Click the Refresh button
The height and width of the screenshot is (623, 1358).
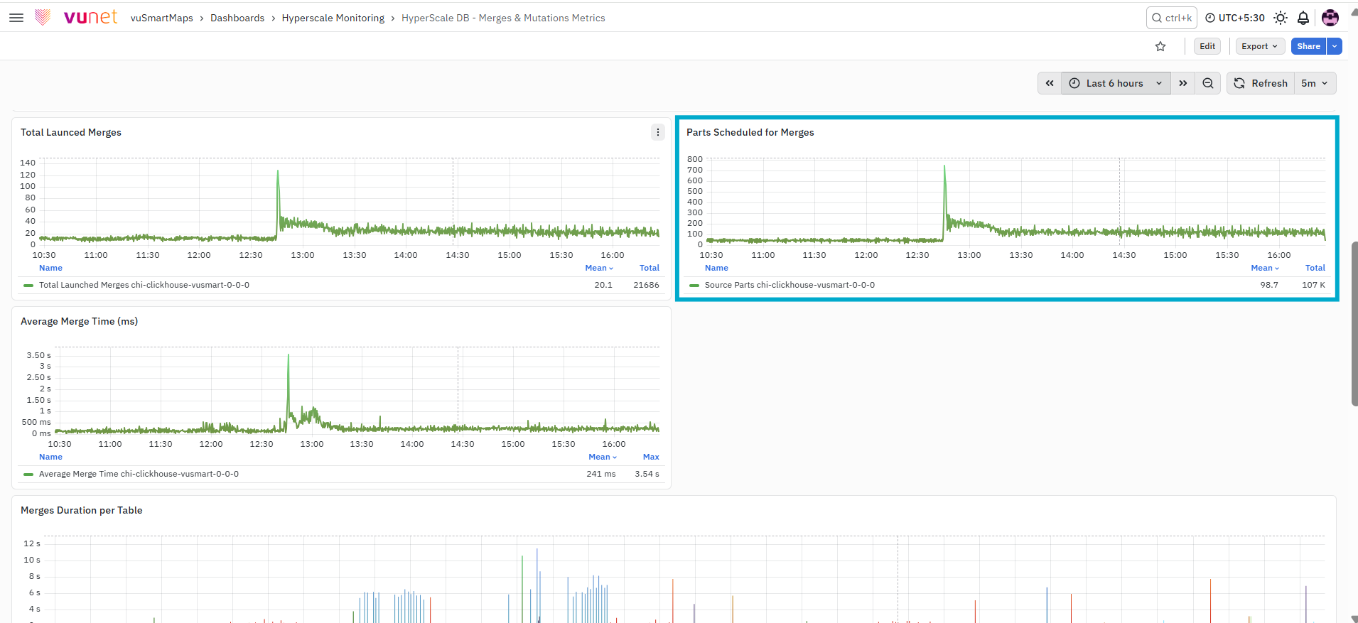coord(1261,83)
